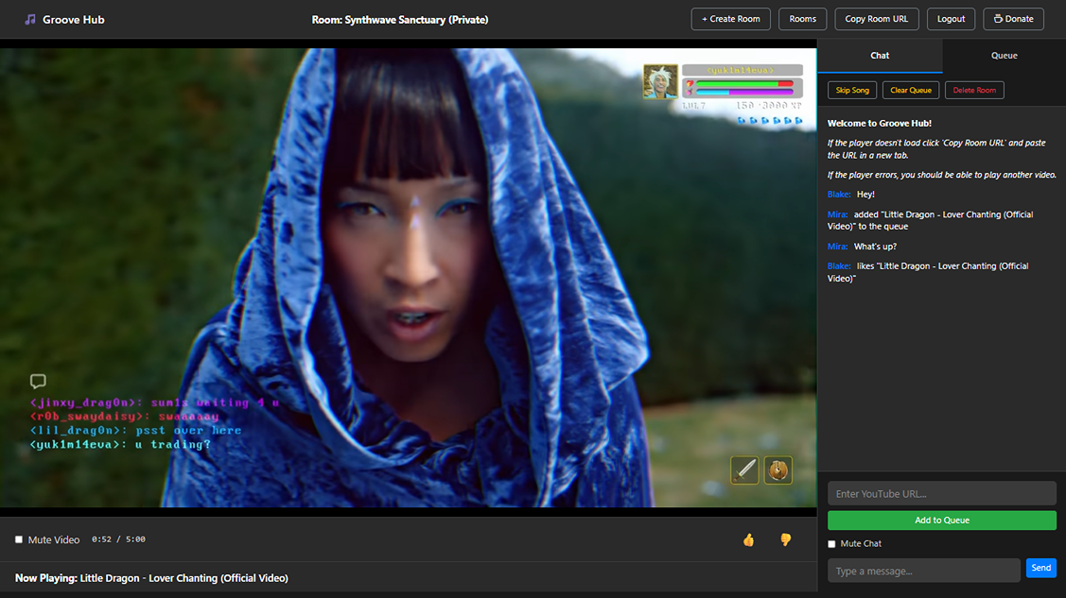Screen dimensions: 1066x598
Task: Click the Groove Hub title text
Action: pos(74,20)
